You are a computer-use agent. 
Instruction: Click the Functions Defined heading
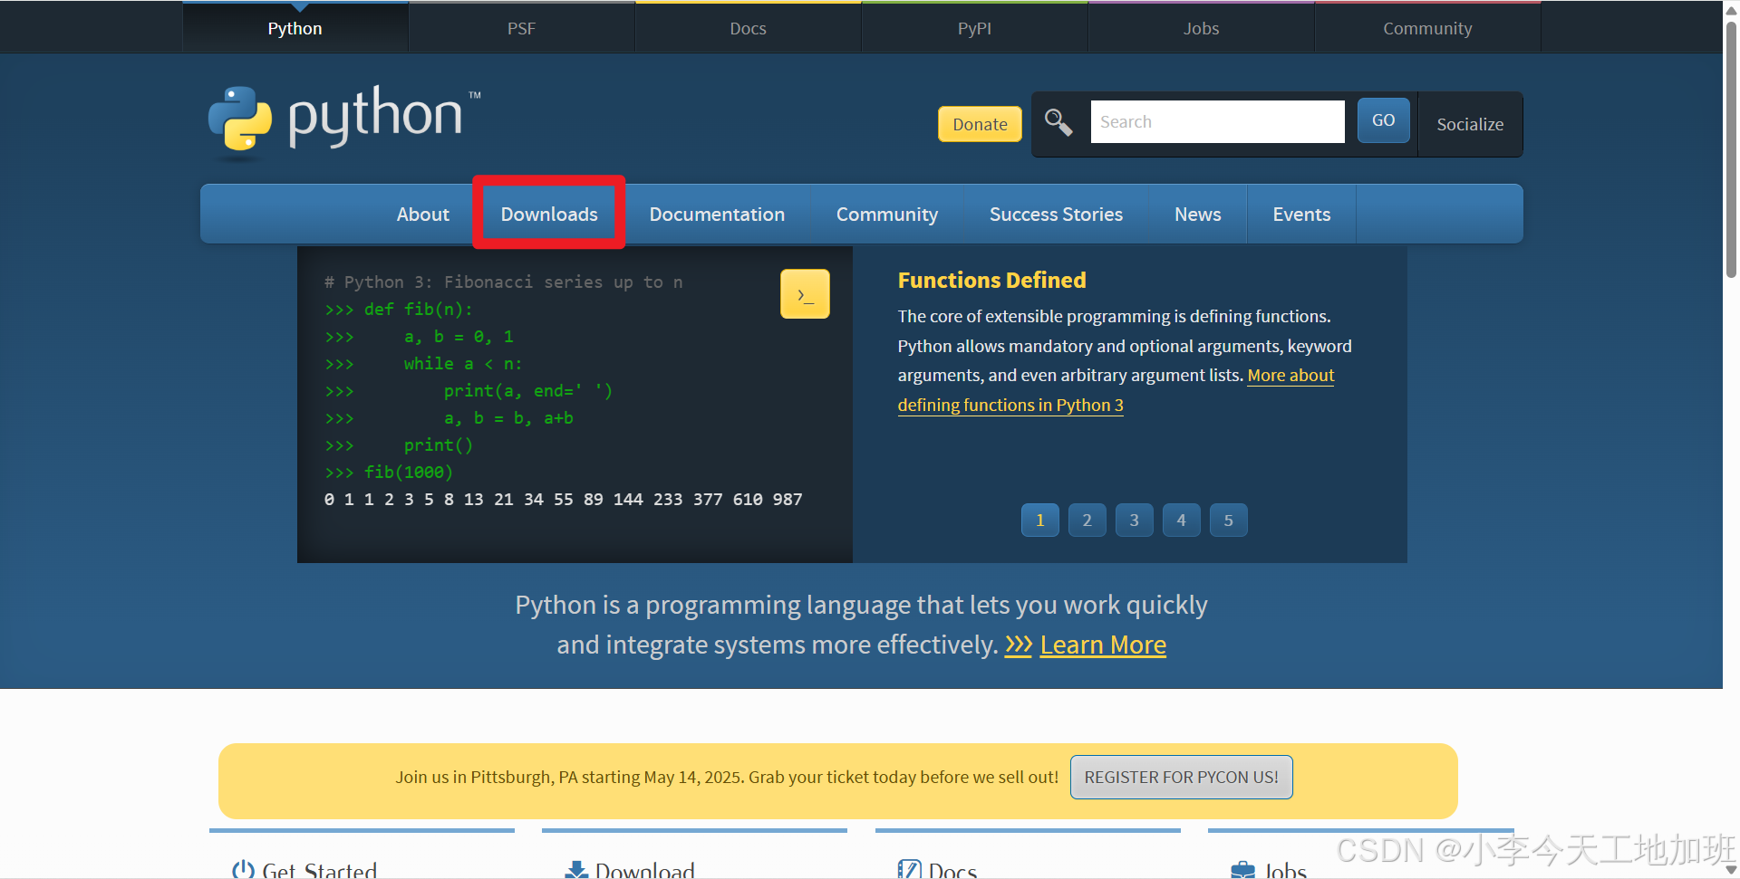click(x=991, y=281)
